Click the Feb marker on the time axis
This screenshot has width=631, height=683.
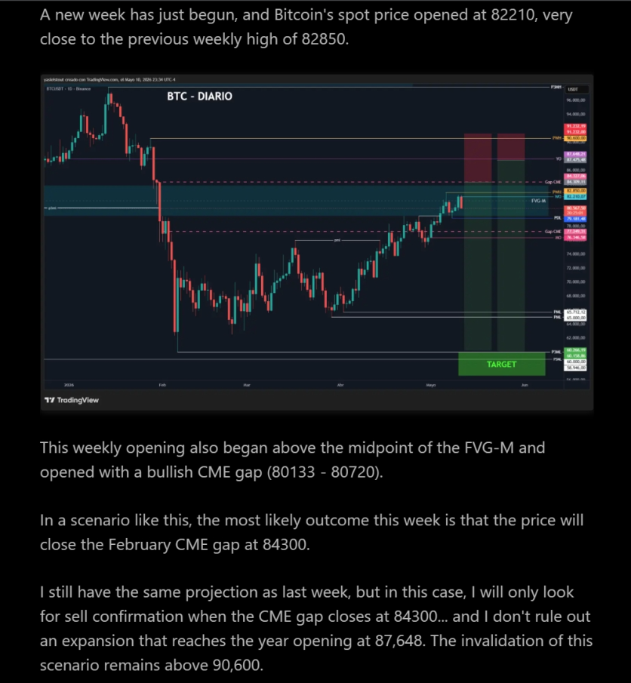[x=162, y=385]
